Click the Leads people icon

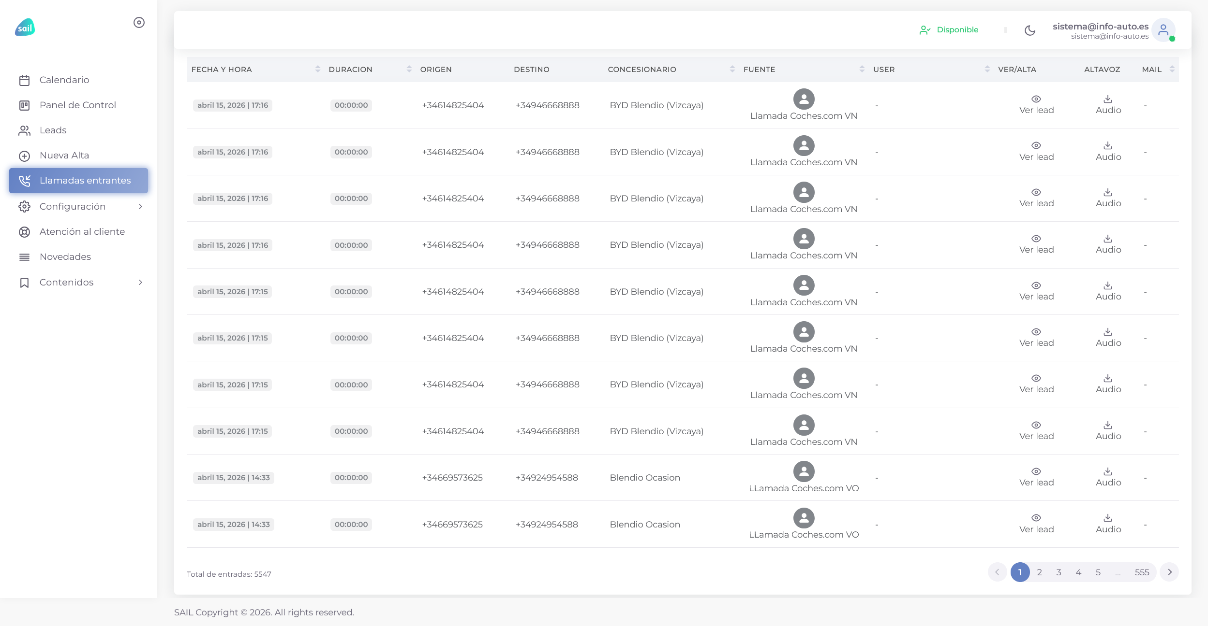(24, 130)
